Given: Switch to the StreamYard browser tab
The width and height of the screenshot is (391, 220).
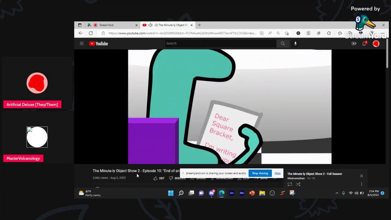Looking at the screenshot, I should click(112, 25).
